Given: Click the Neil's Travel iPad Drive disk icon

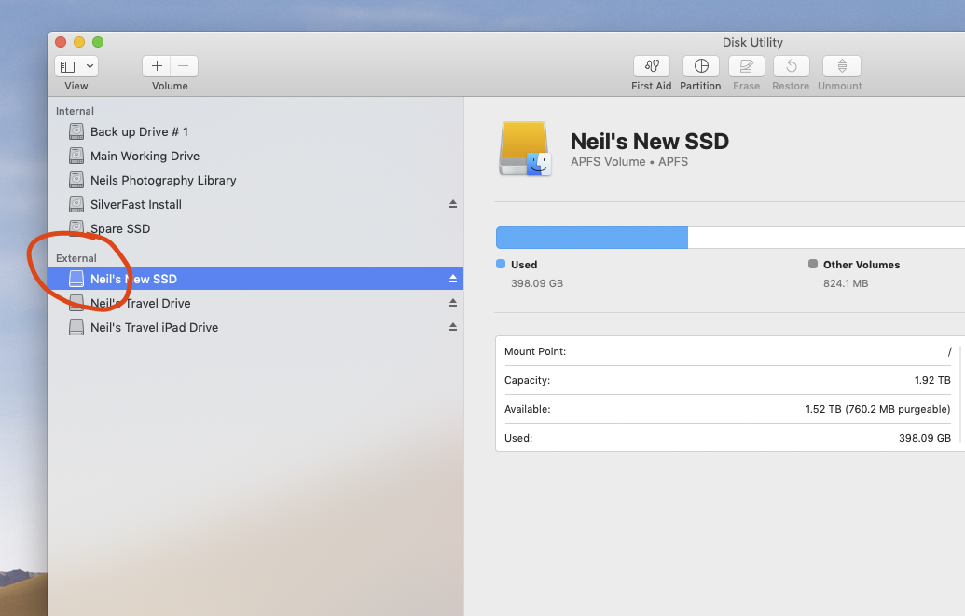Looking at the screenshot, I should [x=76, y=327].
